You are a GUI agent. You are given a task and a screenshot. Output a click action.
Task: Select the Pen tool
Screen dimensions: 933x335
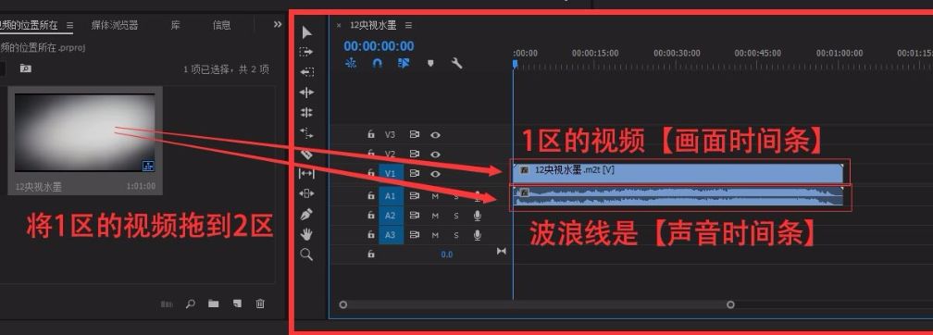306,214
